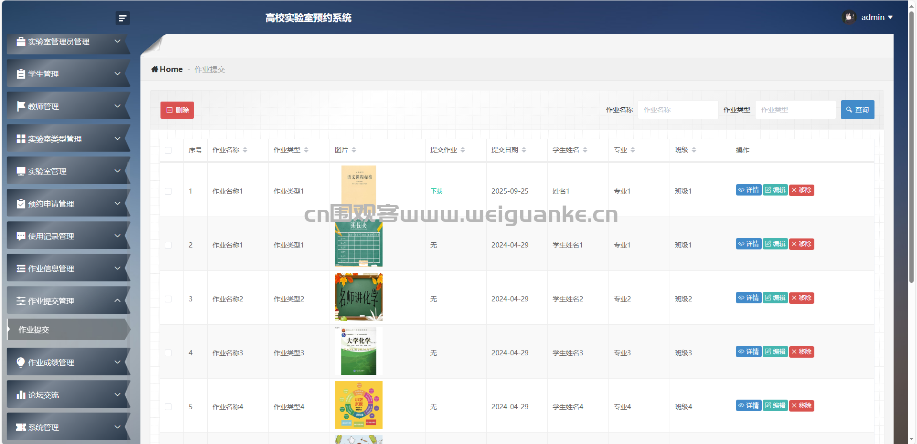Viewport: 917px width, 444px height.
Task: Click the 名师讲化学 thumbnail in row 3
Action: (x=359, y=297)
